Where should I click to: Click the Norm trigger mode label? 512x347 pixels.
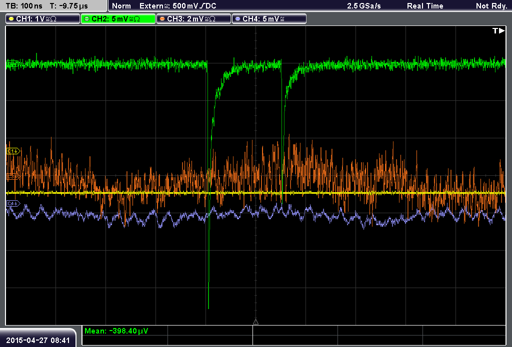click(x=121, y=6)
